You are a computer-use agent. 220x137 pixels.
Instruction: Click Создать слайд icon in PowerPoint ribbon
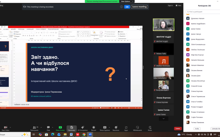(x=11, y=33)
